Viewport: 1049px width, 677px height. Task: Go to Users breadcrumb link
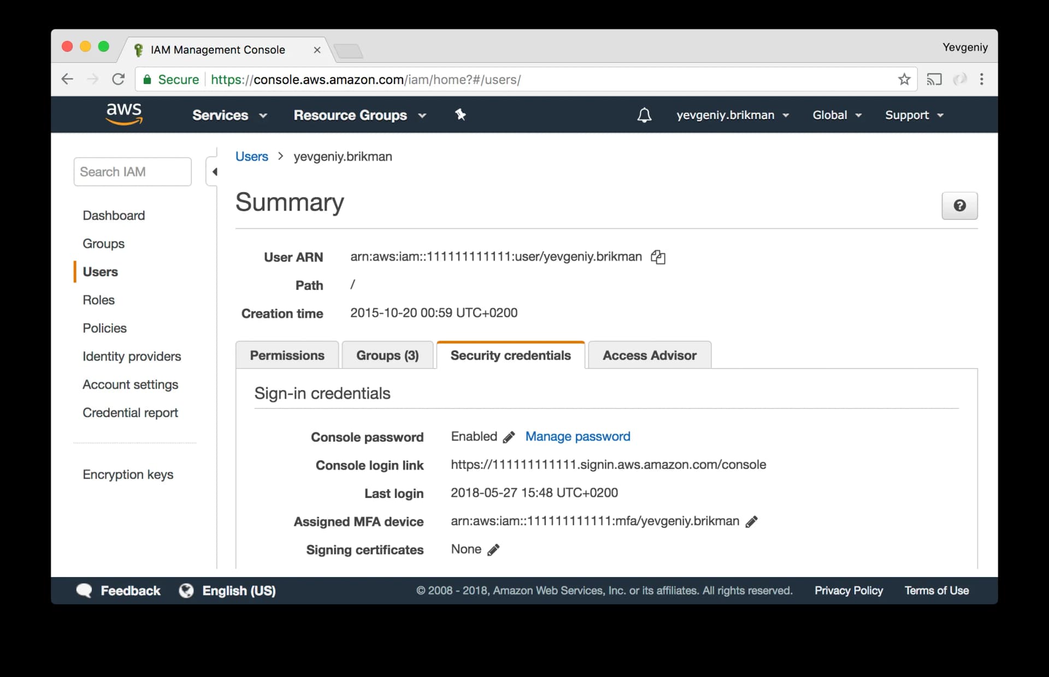(x=252, y=157)
